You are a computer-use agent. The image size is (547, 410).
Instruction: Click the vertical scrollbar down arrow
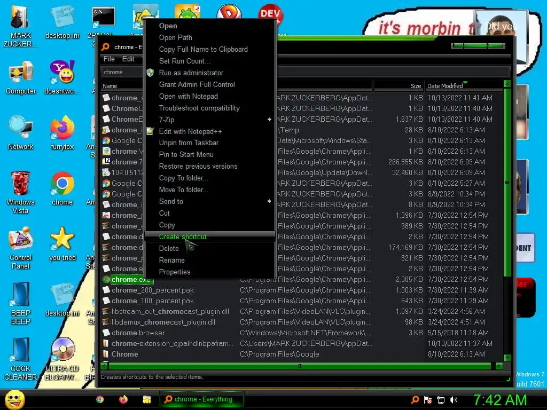(507, 358)
